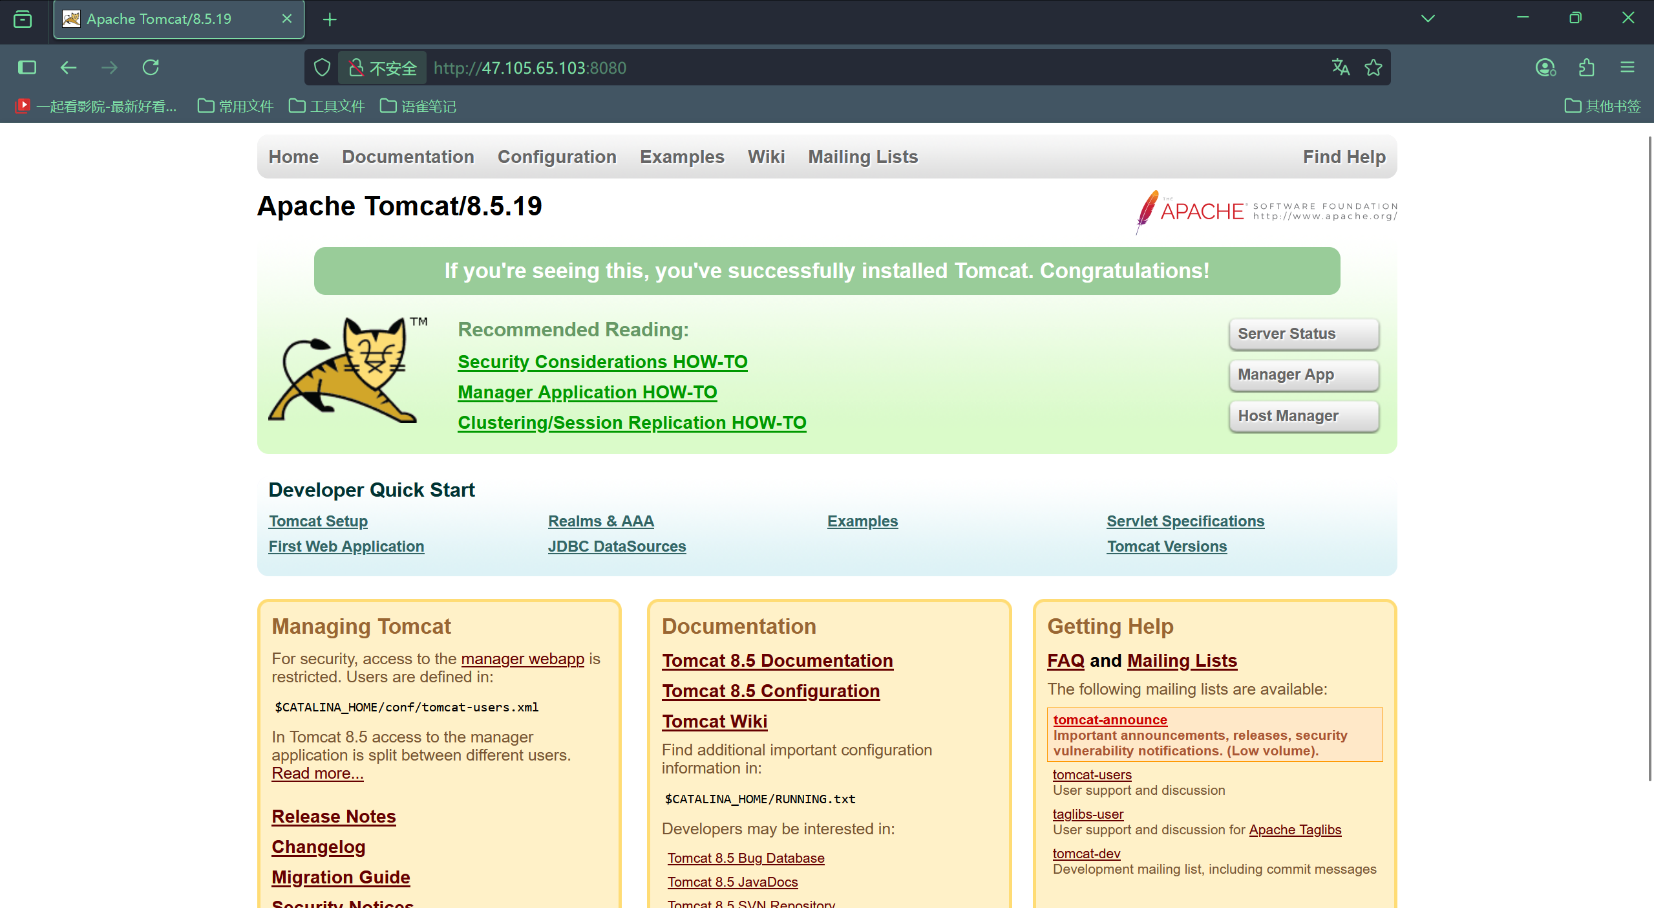This screenshot has height=908, width=1654.
Task: Open the Tomcat Versions link
Action: 1167,546
